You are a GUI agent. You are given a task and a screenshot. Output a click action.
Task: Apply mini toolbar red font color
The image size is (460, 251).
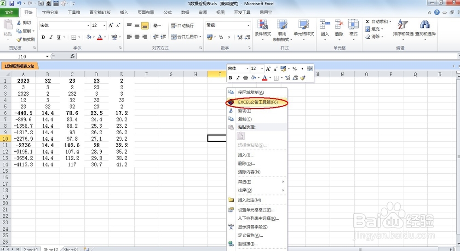264,78
